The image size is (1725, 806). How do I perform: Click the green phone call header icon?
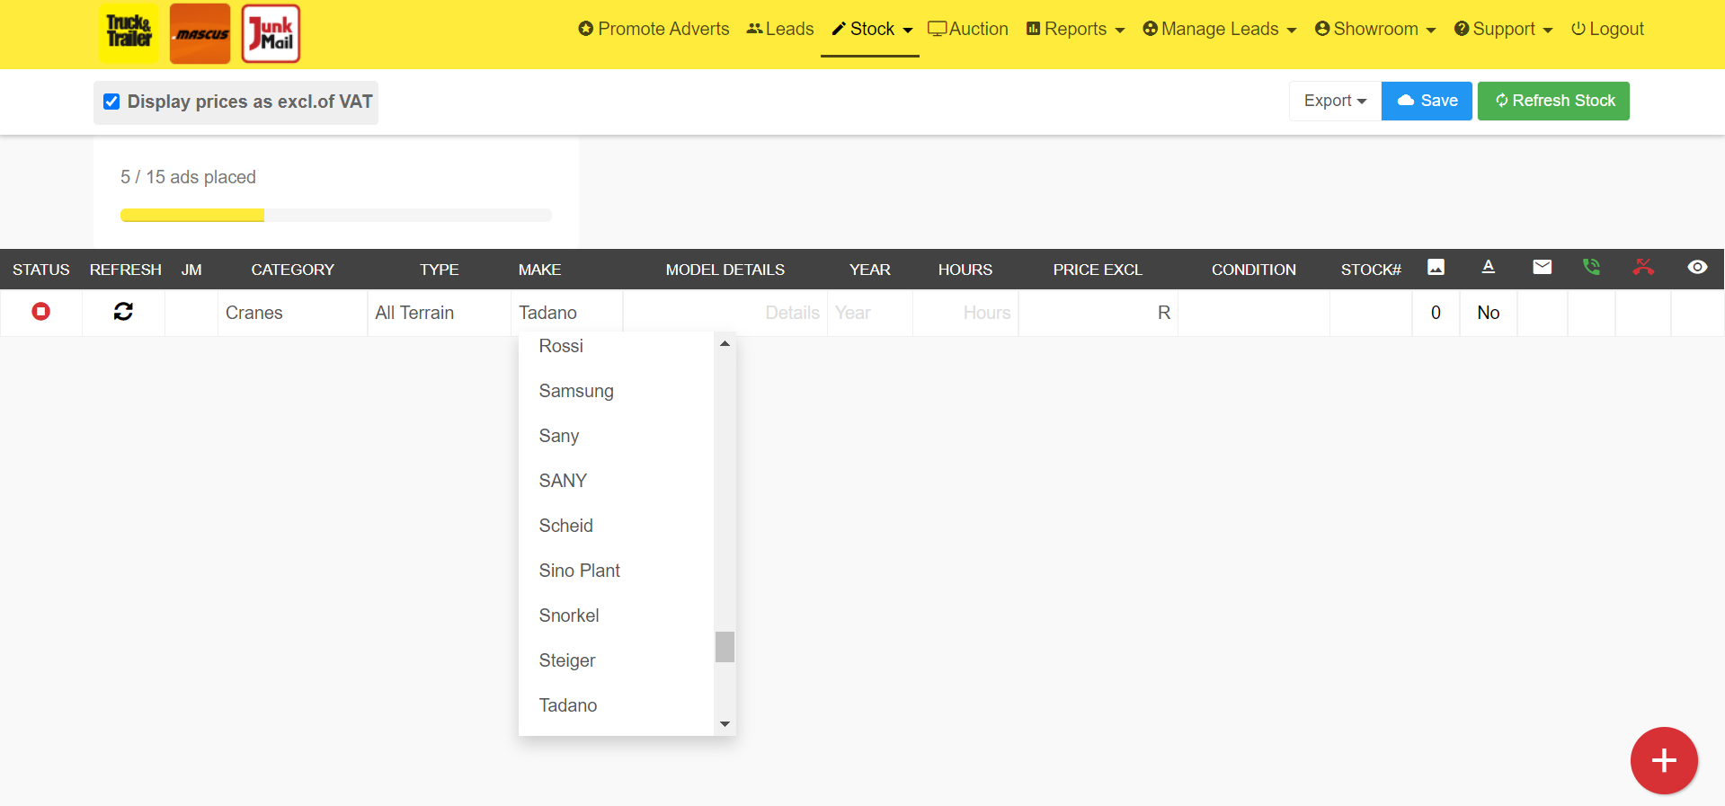[x=1591, y=267]
